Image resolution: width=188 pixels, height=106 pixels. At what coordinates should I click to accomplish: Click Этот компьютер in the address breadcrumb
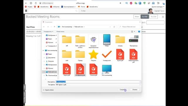(x=67, y=27)
